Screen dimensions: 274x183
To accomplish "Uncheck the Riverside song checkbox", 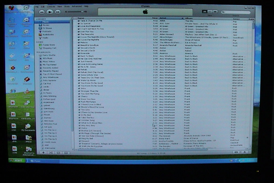I will (x=79, y=53).
